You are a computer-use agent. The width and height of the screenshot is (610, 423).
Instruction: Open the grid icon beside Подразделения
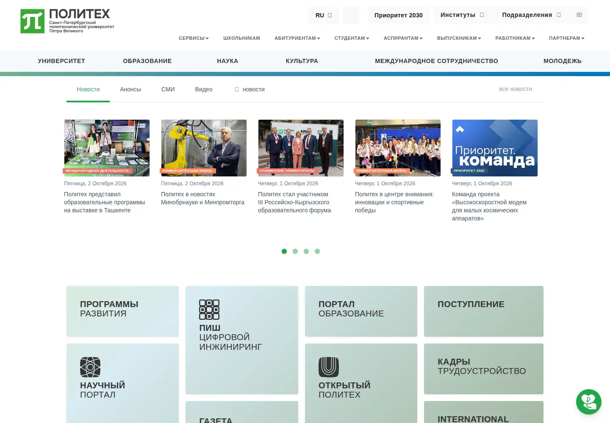[579, 15]
